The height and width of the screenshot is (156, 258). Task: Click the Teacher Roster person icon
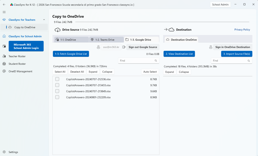[4, 56]
